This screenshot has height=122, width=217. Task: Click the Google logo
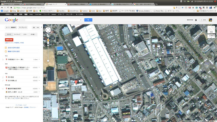click(12, 20)
